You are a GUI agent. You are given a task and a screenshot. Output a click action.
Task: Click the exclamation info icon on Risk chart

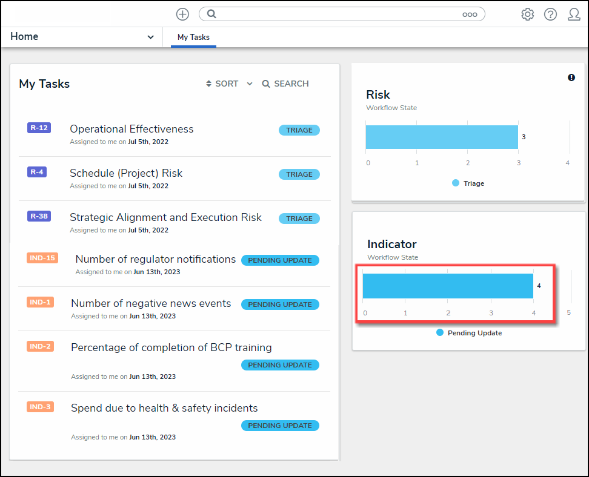[x=571, y=77]
